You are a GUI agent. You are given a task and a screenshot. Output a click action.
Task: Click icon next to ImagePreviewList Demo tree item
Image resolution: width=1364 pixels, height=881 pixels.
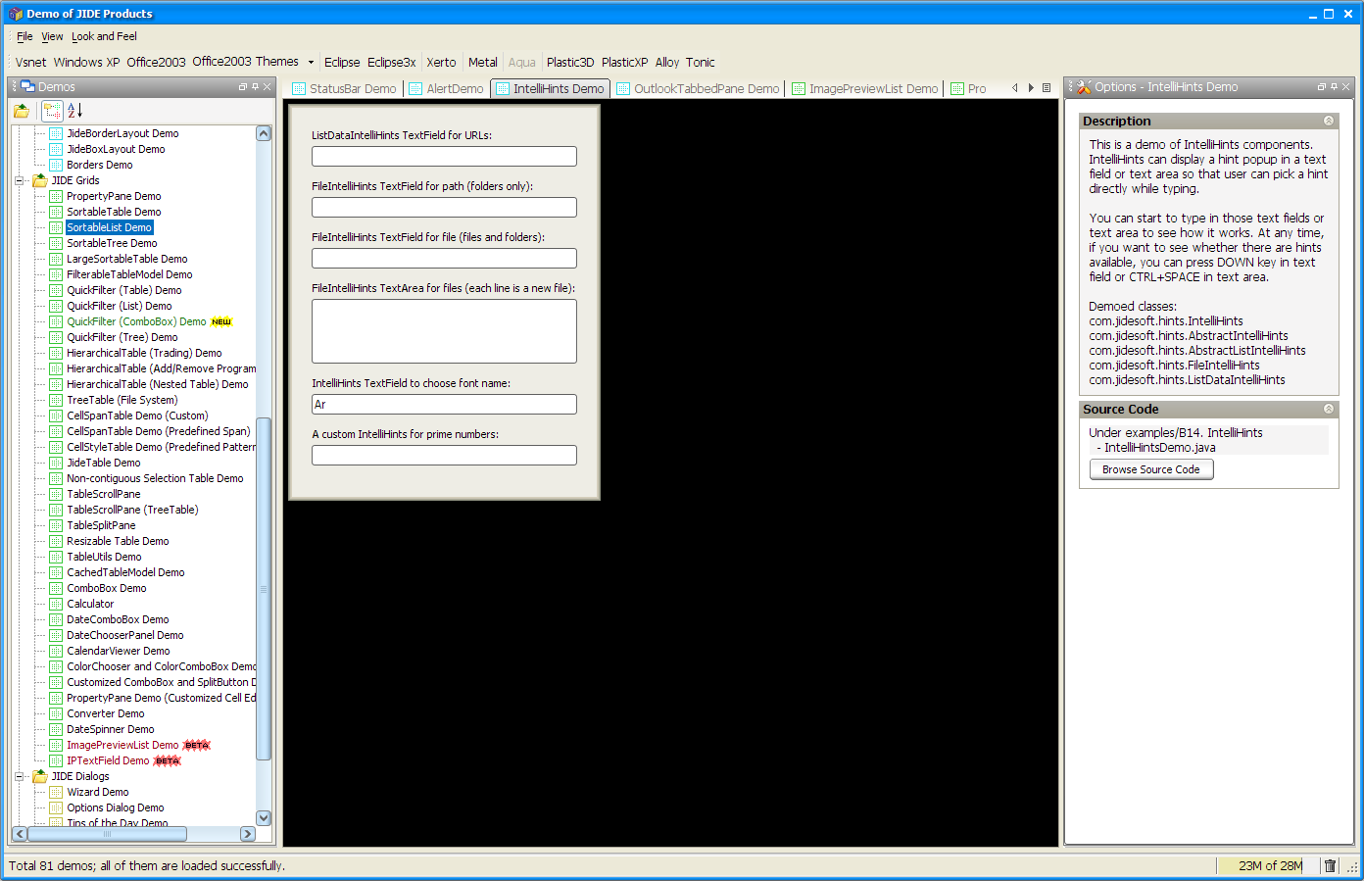pos(56,745)
